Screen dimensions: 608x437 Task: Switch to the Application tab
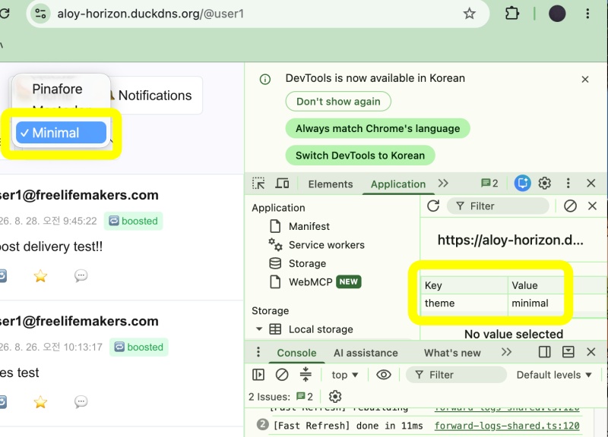click(397, 184)
